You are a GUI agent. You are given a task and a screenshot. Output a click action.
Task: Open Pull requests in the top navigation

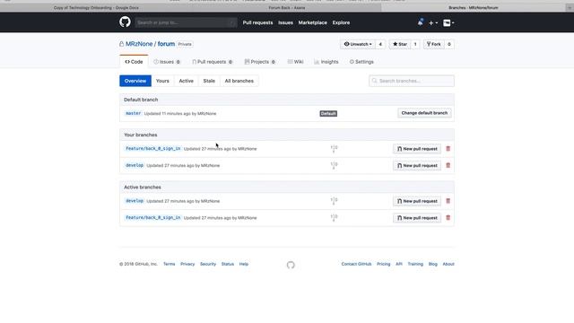pos(257,22)
